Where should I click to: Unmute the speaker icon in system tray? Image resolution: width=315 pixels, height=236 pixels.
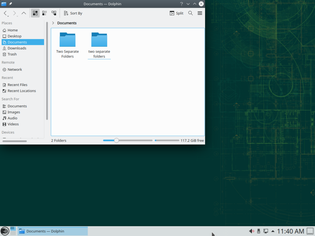[x=251, y=231]
